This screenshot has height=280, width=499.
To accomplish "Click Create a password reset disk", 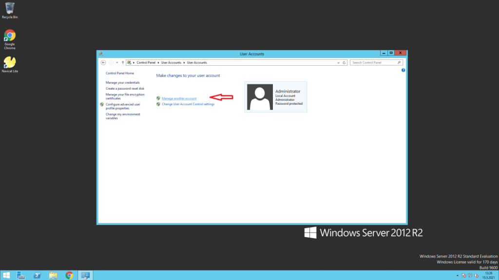I will 125,89.
